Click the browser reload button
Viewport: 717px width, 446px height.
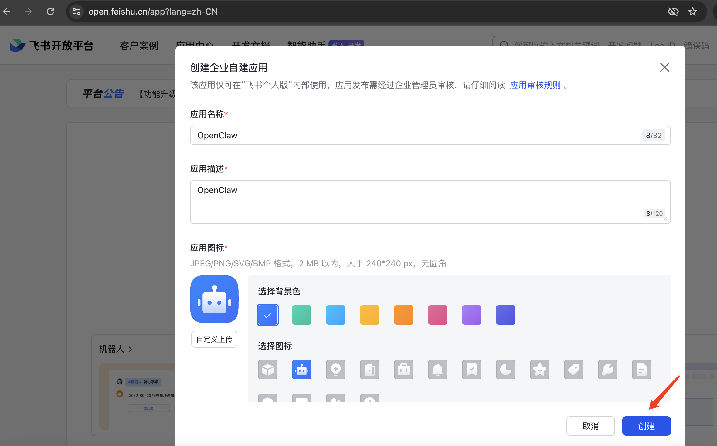[50, 12]
